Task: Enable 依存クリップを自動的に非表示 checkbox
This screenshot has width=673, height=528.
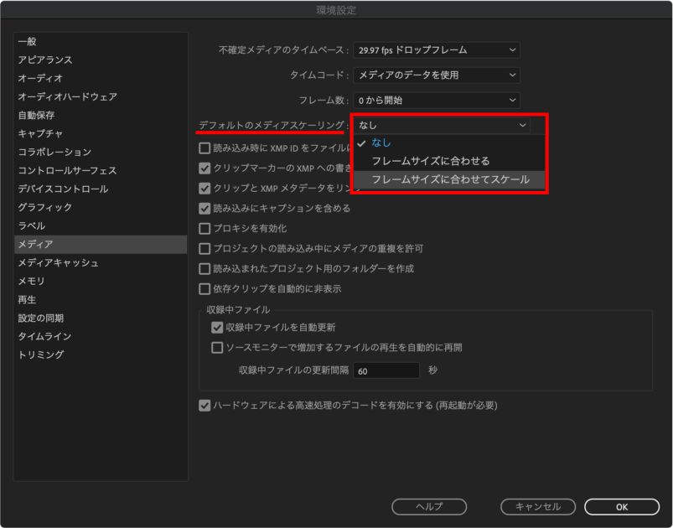Action: click(x=204, y=289)
